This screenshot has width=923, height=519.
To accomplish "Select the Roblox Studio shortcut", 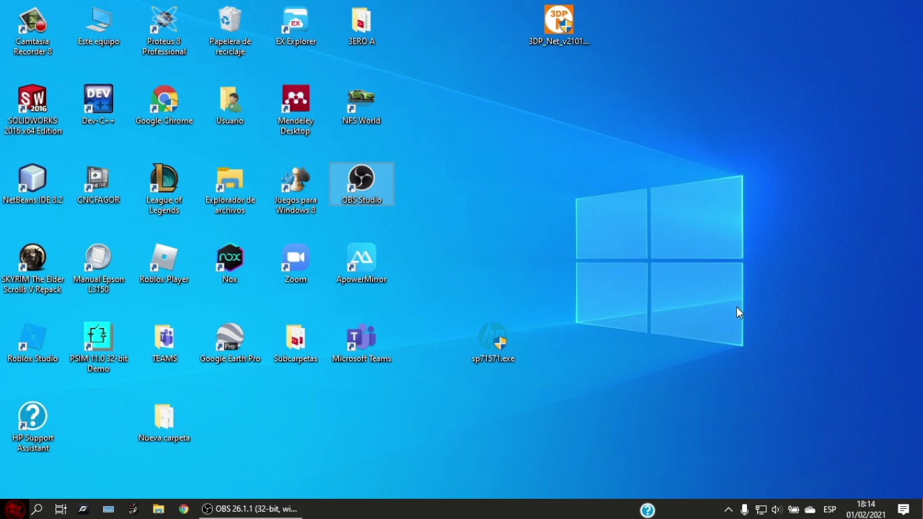I will click(x=32, y=344).
